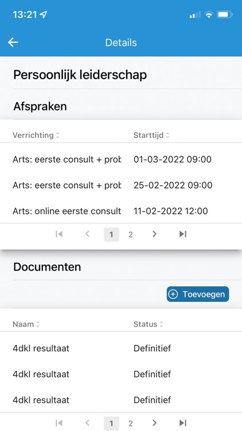Open appointment starting 01-03-2022 09:00
This screenshot has height=431, width=242.
point(121,159)
